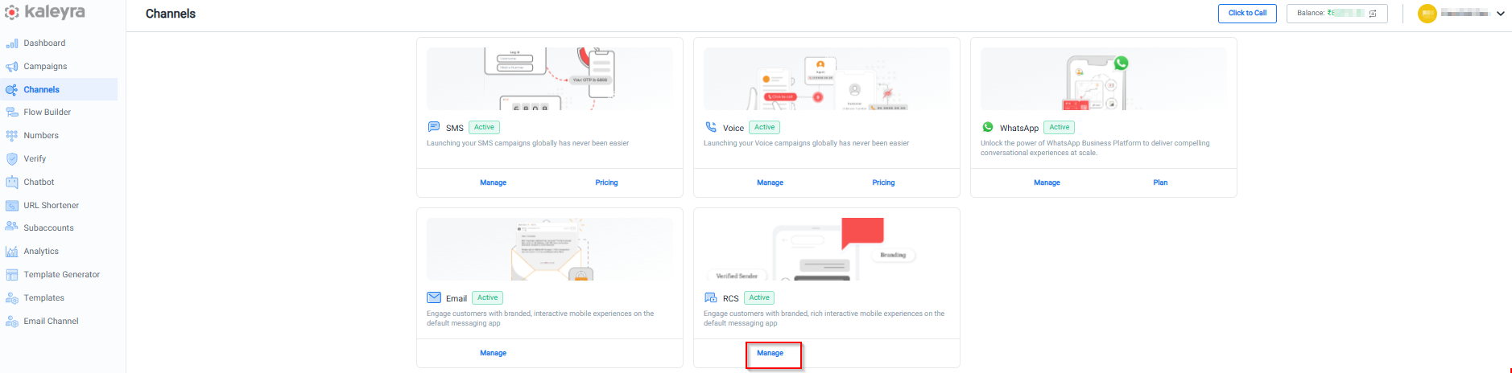Manage the Voice channel
Viewport: 1512px width, 373px height.
tap(770, 182)
